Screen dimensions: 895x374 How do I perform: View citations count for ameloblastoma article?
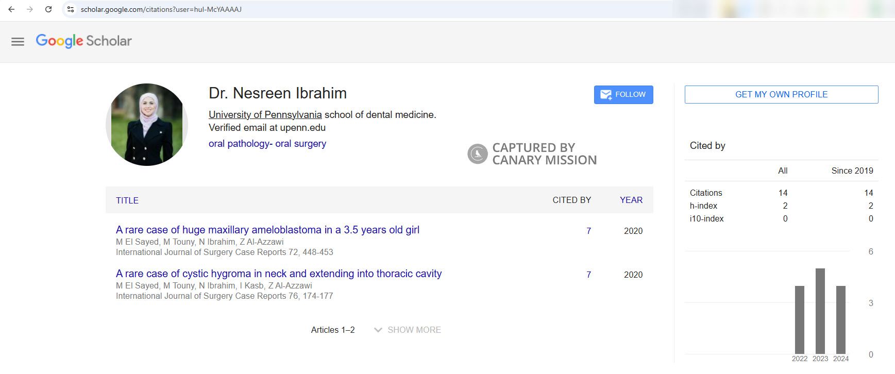click(588, 231)
